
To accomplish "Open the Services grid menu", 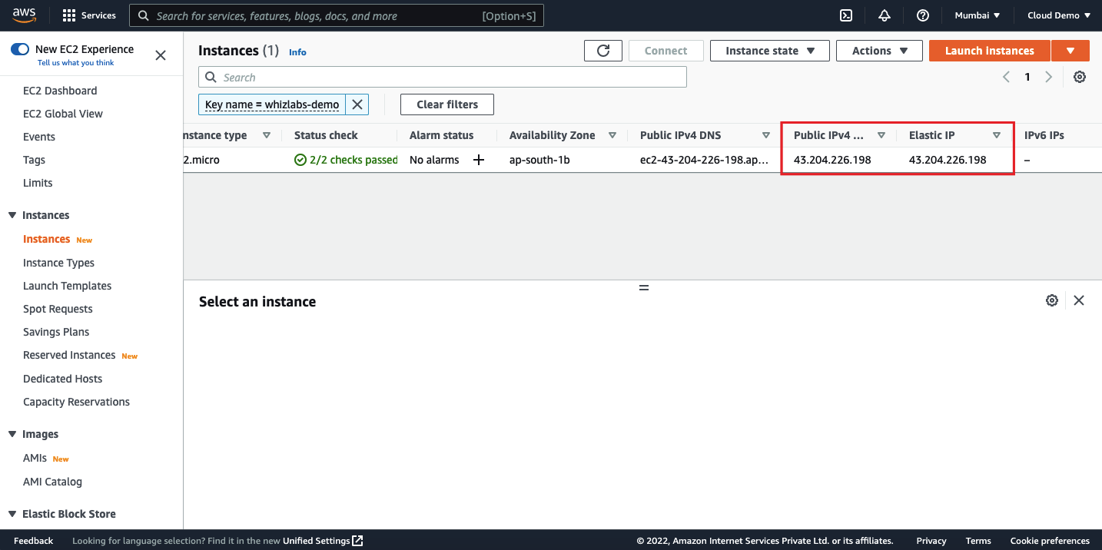I will (x=89, y=15).
